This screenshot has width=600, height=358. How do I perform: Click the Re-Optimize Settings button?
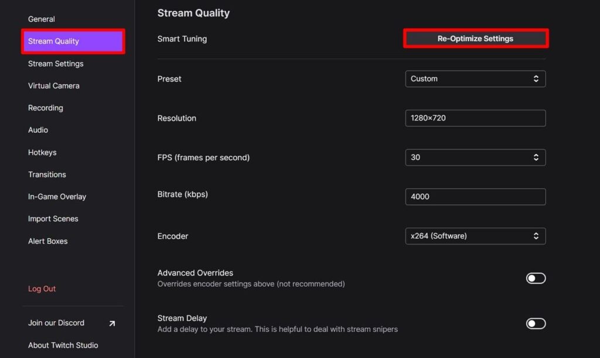pos(475,38)
